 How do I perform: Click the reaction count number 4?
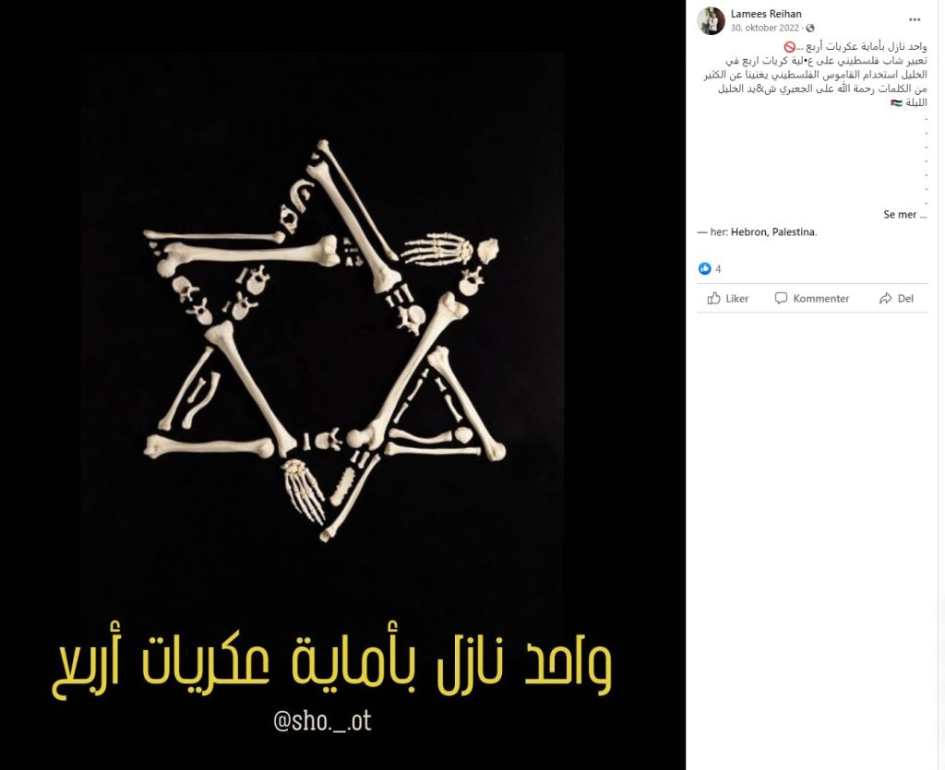click(718, 269)
